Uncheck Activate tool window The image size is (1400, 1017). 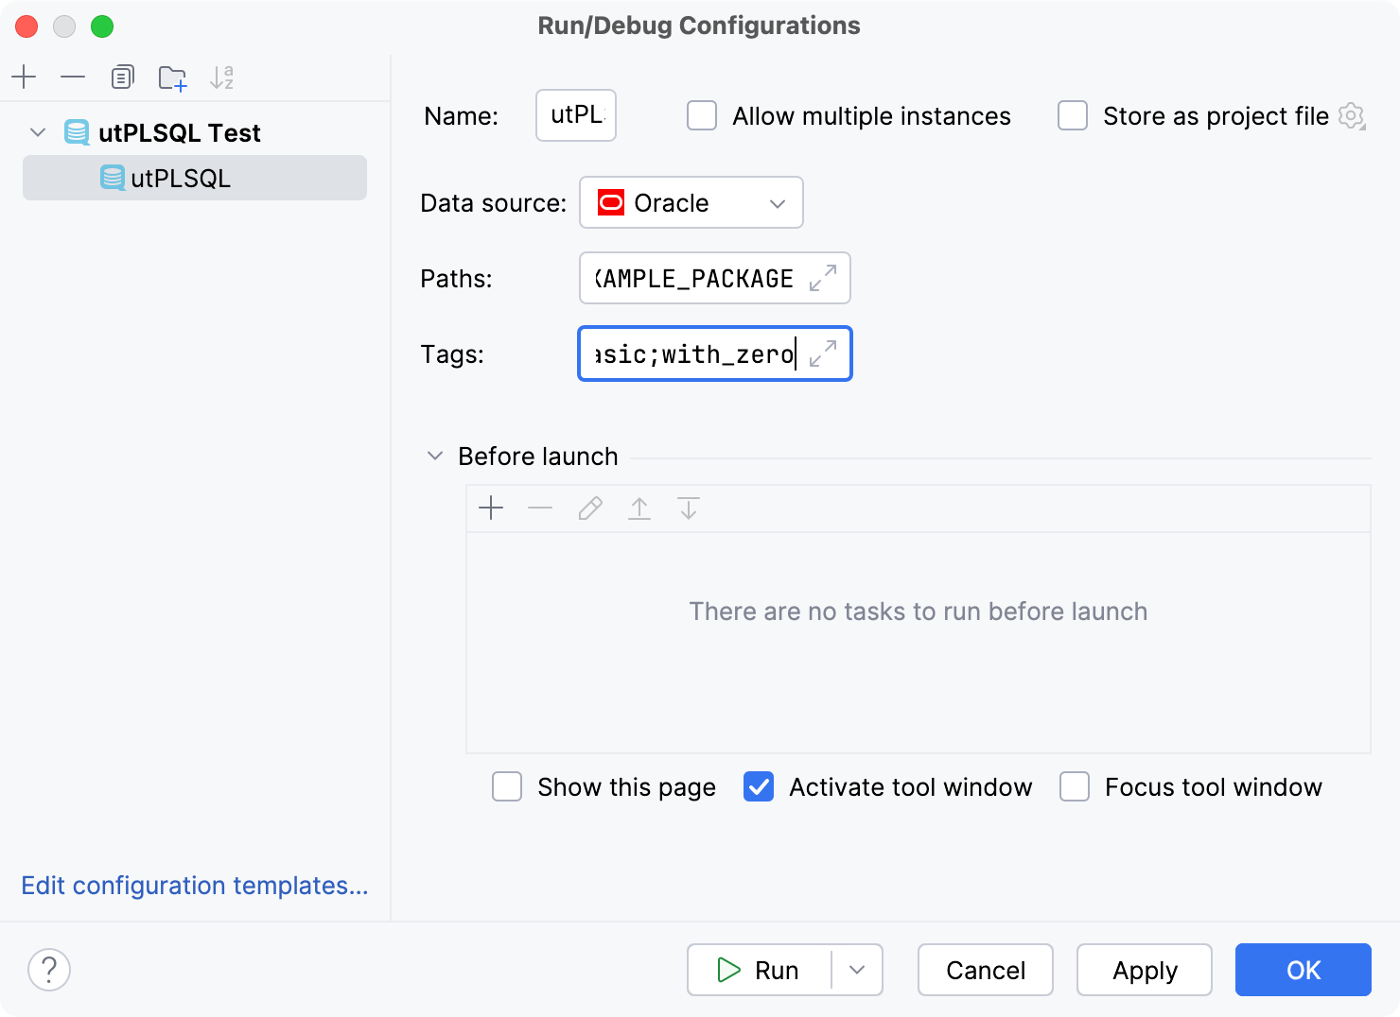click(758, 786)
